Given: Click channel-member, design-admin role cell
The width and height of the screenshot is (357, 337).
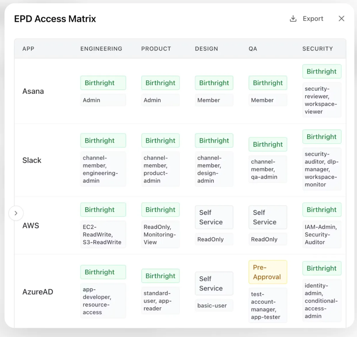Looking at the screenshot, I should coord(214,169).
